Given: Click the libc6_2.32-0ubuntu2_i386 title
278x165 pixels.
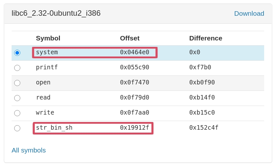Looking at the screenshot, I should (56, 13).
